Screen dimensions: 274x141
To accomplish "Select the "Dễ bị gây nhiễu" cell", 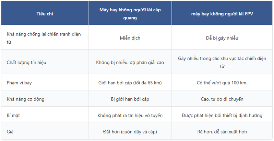I will (222, 38).
